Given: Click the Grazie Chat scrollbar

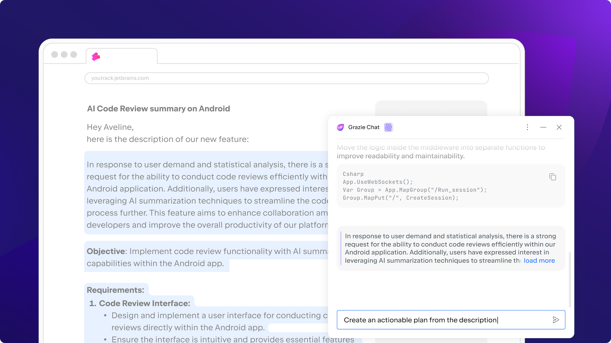Looking at the screenshot, I should coord(570,279).
